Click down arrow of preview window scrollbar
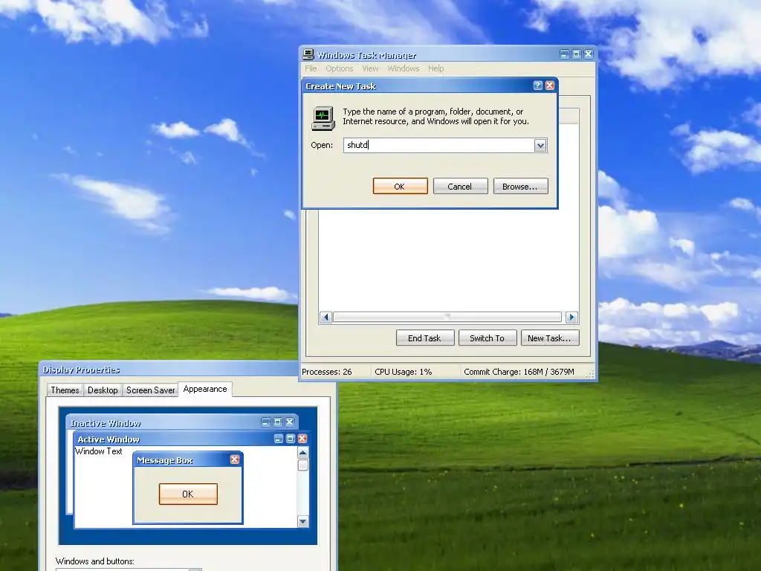761x571 pixels. pos(303,522)
